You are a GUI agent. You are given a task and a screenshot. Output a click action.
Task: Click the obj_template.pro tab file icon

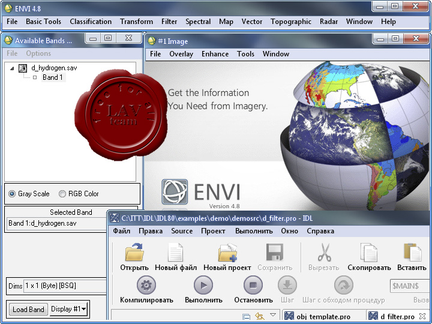(x=289, y=316)
